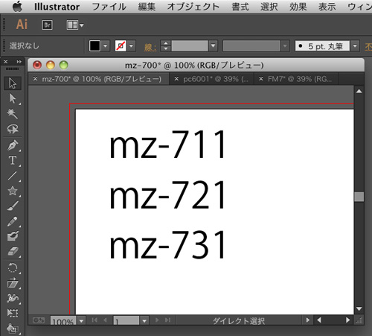The height and width of the screenshot is (336, 372).
Task: Select the Line Segment tool
Action: (x=13, y=176)
